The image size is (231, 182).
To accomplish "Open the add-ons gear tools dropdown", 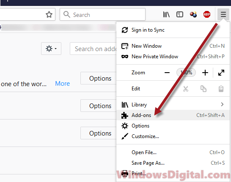I will [51, 49].
